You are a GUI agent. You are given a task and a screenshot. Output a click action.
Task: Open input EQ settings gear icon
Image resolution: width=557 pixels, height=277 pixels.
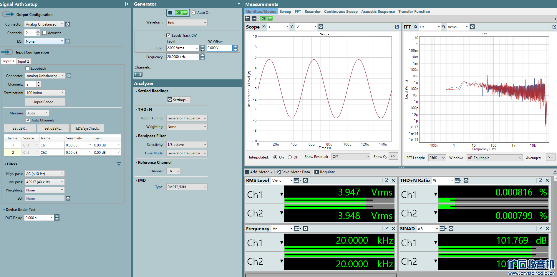68,198
